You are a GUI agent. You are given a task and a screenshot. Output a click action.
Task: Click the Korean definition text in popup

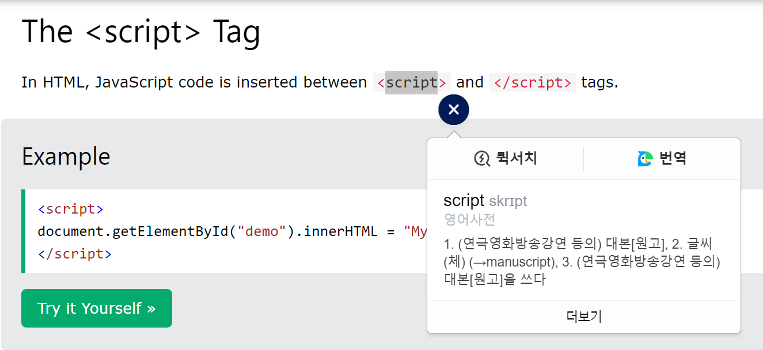point(582,262)
